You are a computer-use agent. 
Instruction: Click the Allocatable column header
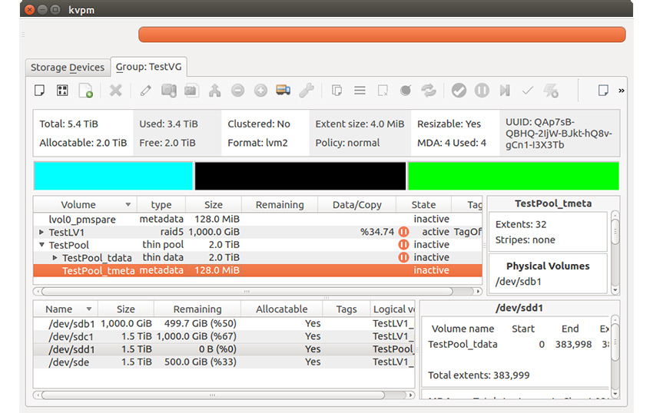point(281,309)
